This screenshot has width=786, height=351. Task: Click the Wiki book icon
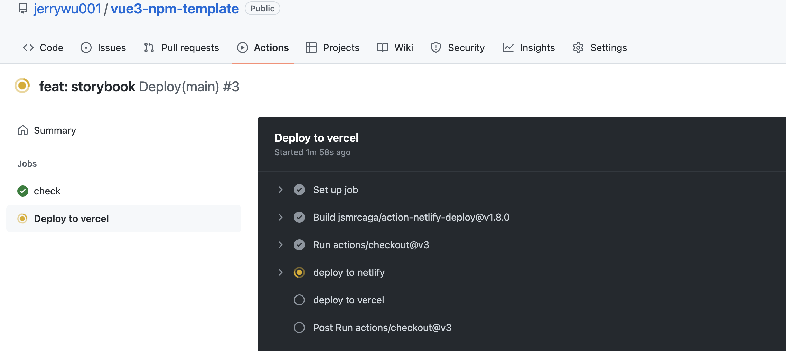(x=383, y=48)
